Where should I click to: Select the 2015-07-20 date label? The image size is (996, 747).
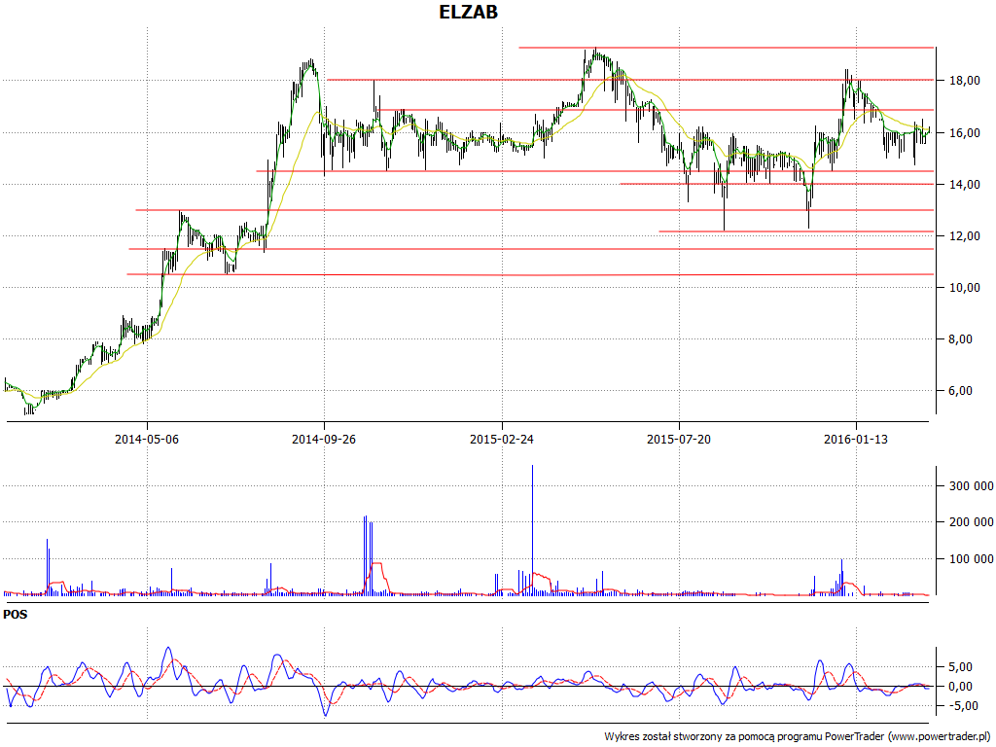click(679, 439)
